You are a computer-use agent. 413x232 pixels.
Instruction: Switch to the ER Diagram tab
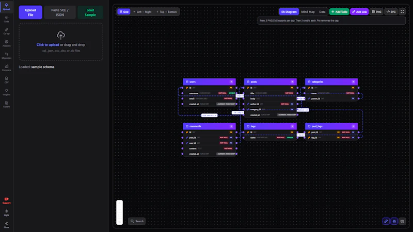tap(289, 11)
